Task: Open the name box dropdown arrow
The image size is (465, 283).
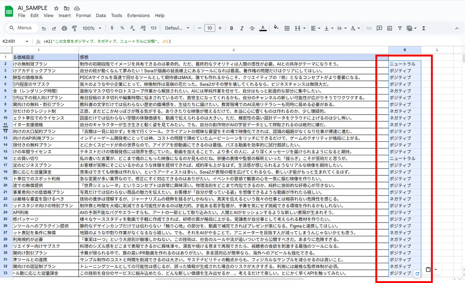Action: (x=27, y=41)
